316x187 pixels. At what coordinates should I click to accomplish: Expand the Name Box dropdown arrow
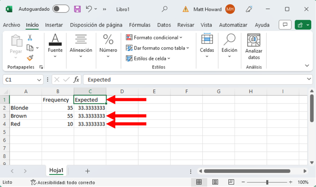(39, 80)
